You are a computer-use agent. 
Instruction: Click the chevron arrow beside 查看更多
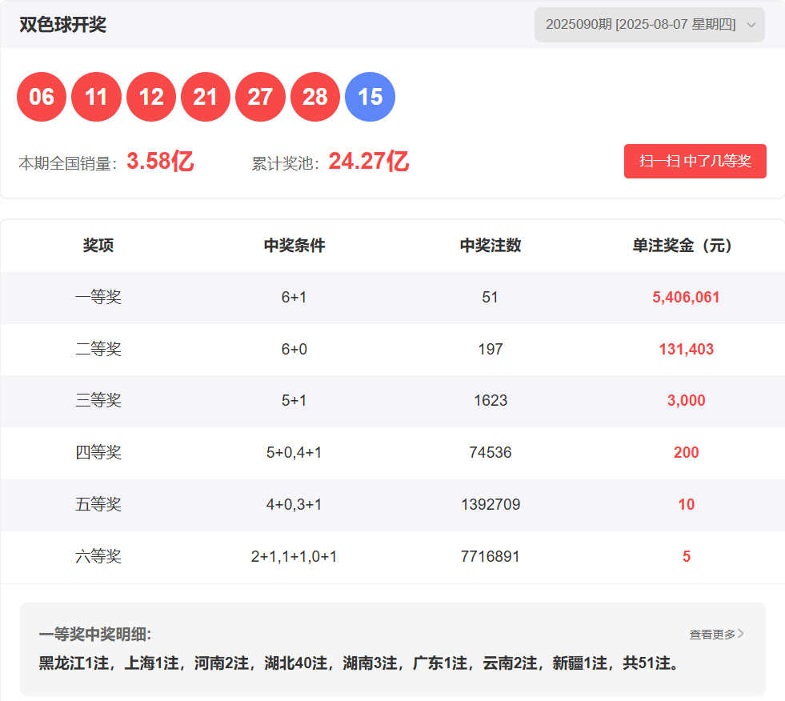[741, 634]
